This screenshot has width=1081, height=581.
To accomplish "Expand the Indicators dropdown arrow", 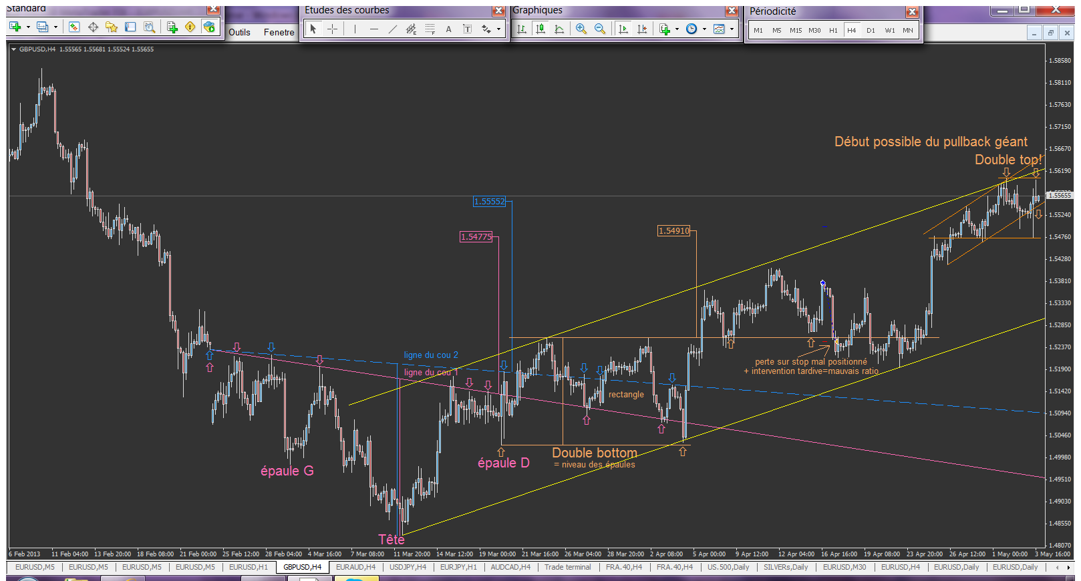I will (x=677, y=29).
